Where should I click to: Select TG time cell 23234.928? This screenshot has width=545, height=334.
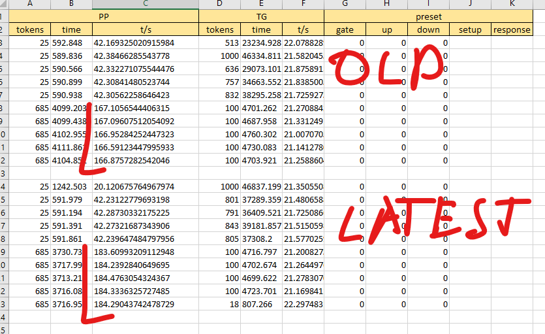point(261,42)
